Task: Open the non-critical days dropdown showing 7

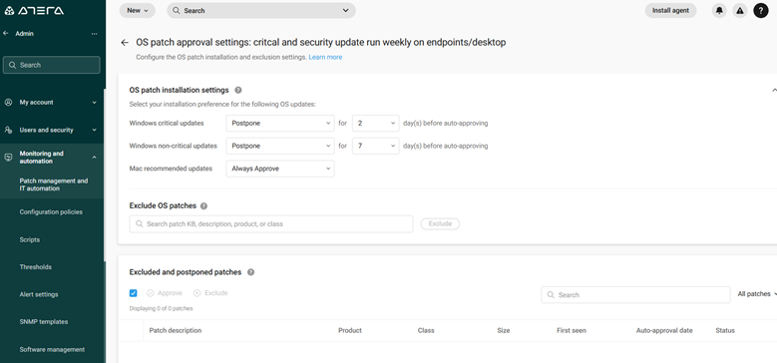Action: pos(376,146)
